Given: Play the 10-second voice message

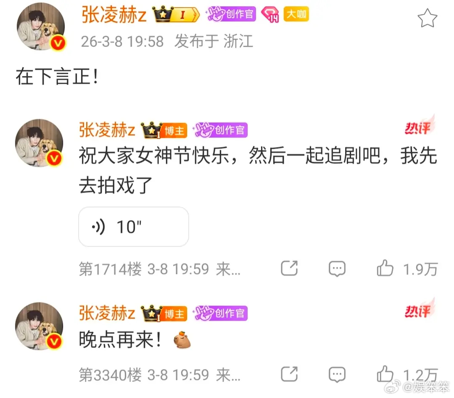Looking at the screenshot, I should (x=134, y=227).
